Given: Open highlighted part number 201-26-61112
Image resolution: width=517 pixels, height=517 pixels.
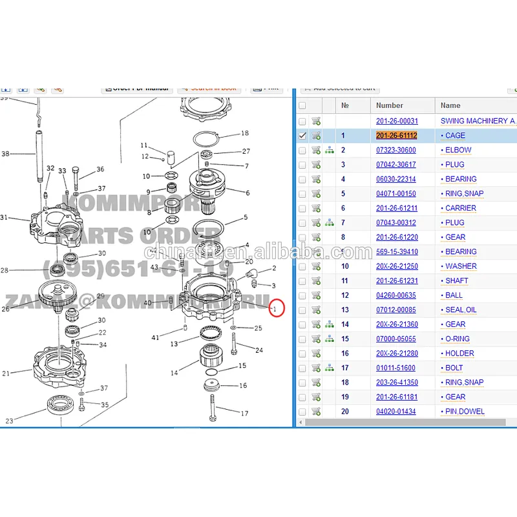Looking at the screenshot, I should [x=396, y=136].
